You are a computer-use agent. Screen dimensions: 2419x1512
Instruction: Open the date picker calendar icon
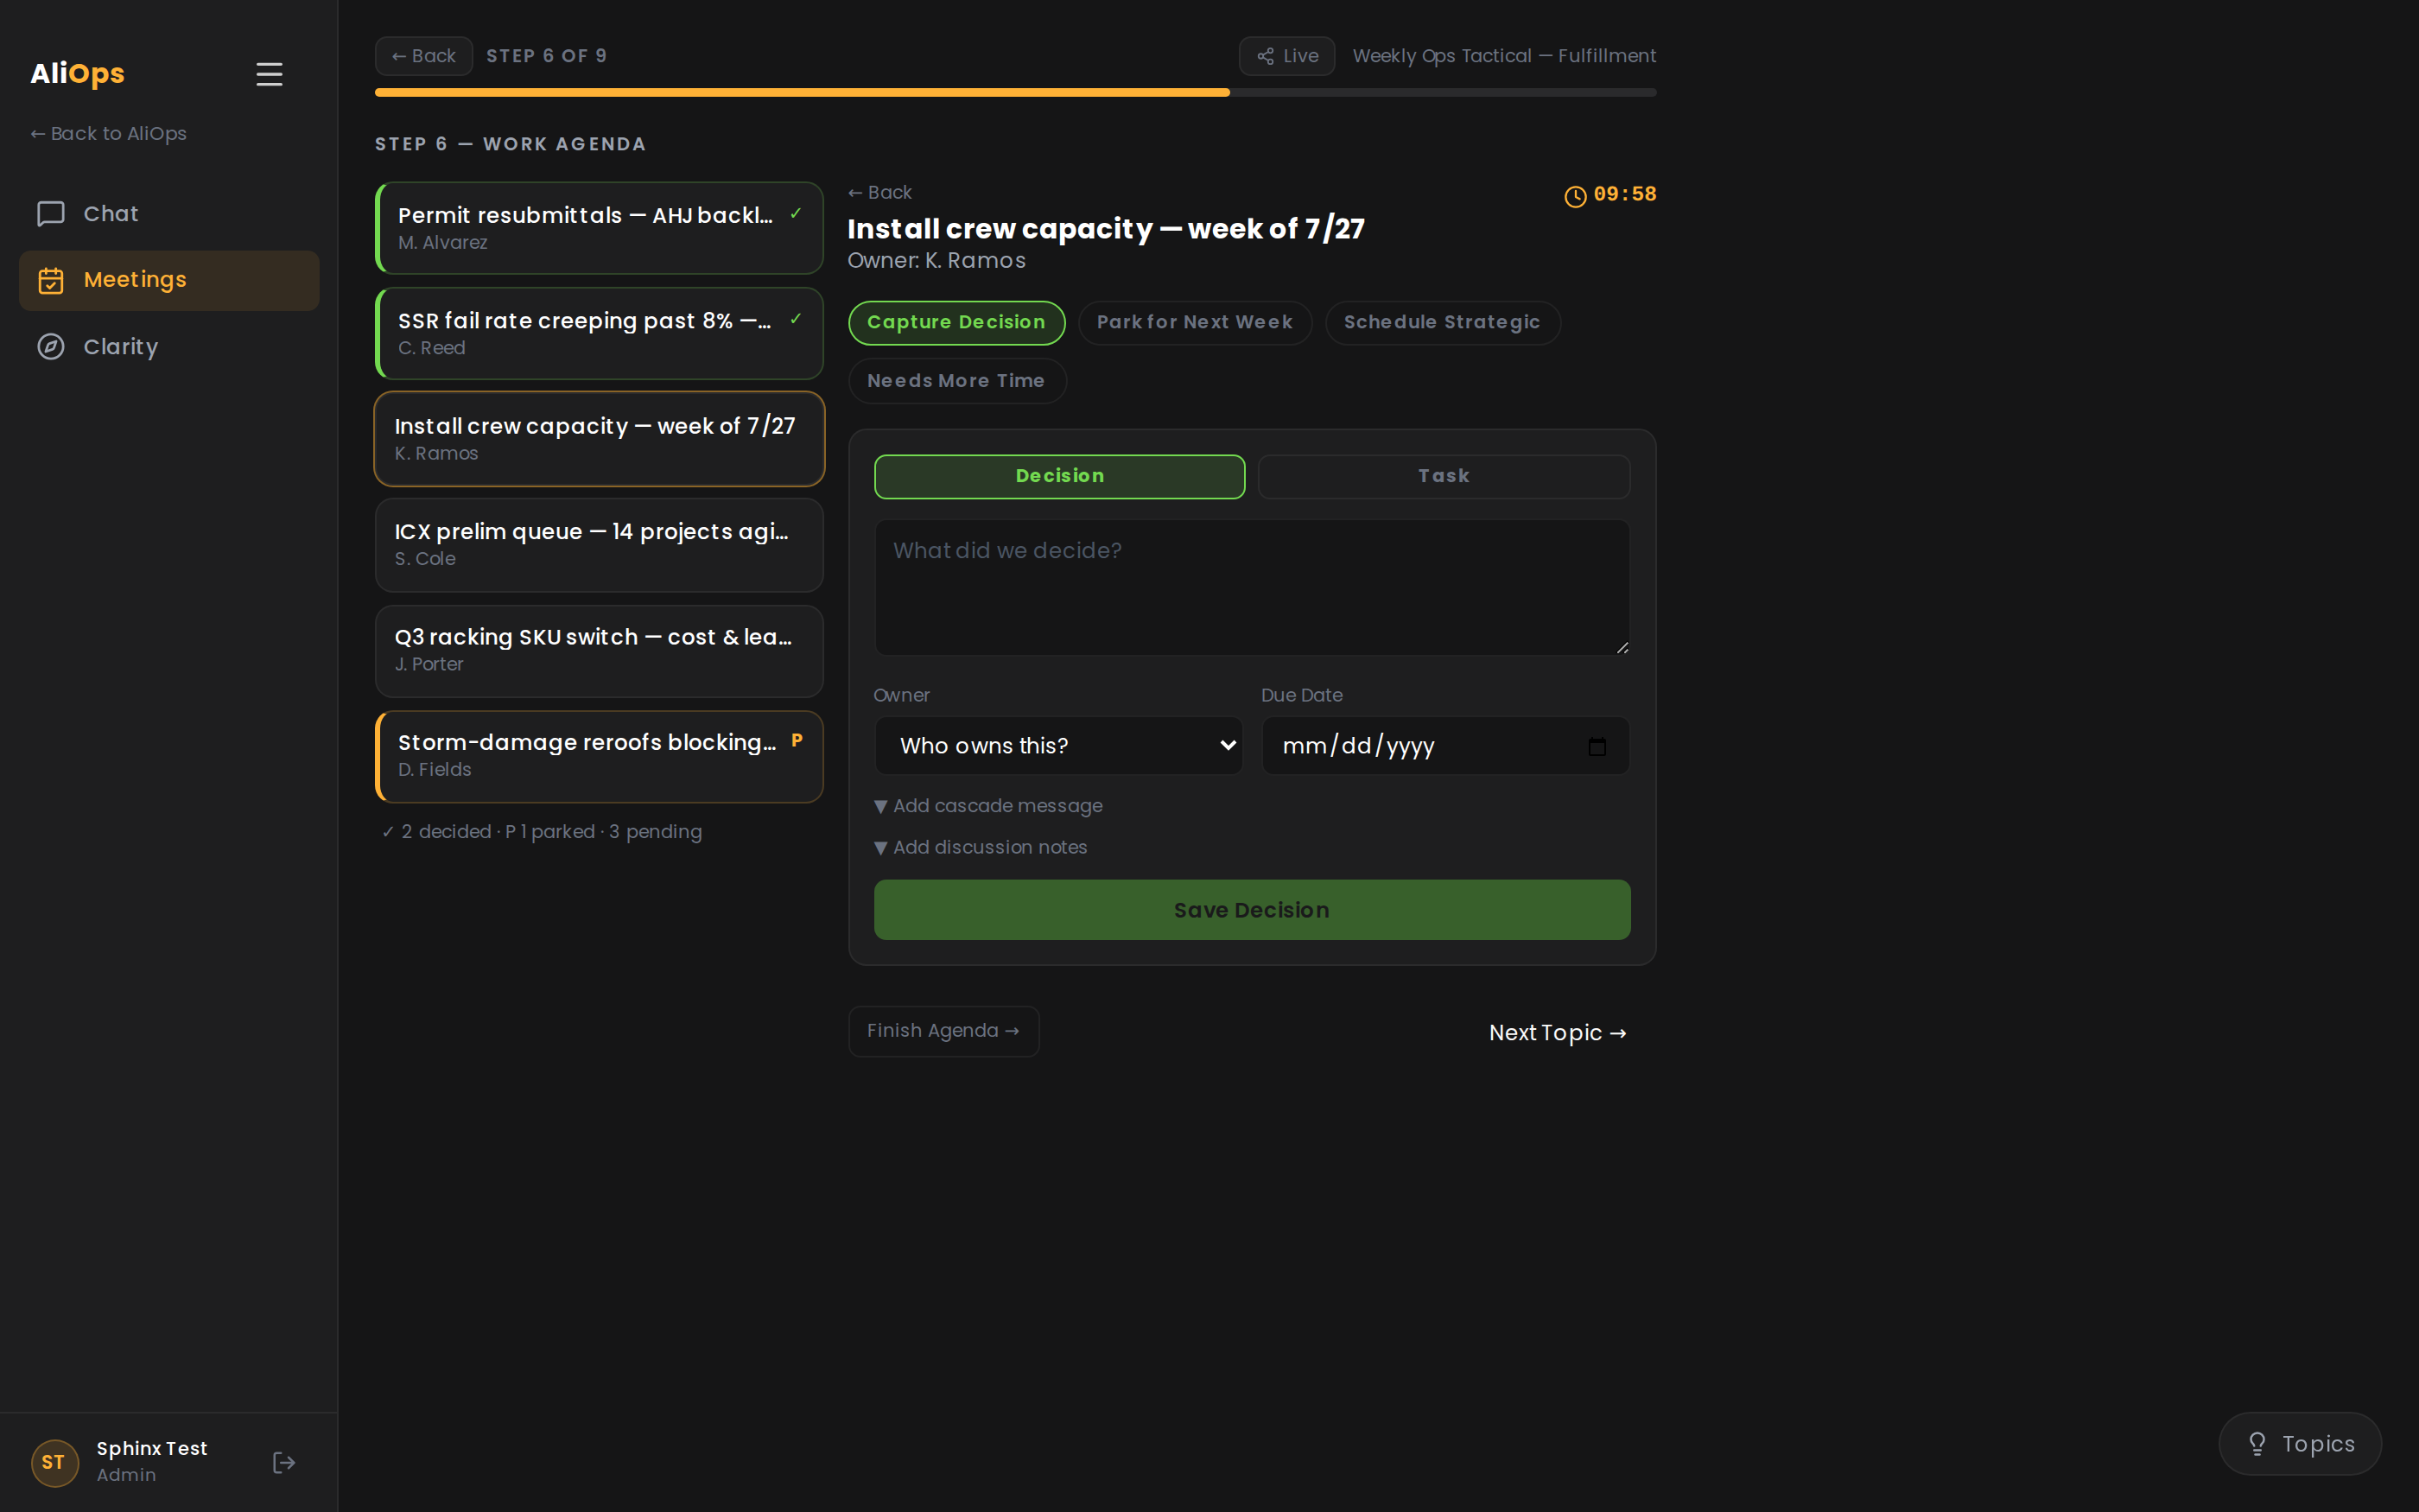coord(1597,746)
